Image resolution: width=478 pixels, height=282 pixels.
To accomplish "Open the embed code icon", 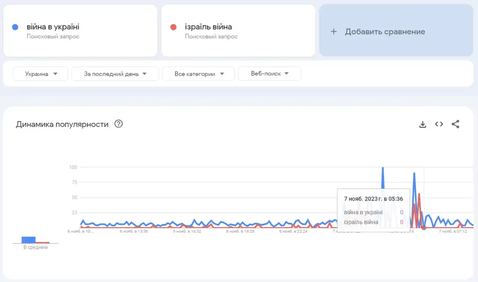I will [439, 124].
